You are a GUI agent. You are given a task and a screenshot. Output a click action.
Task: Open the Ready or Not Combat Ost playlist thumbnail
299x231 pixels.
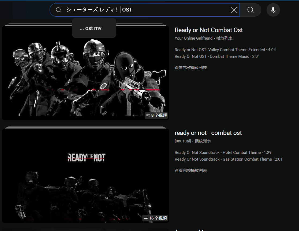pos(86,73)
